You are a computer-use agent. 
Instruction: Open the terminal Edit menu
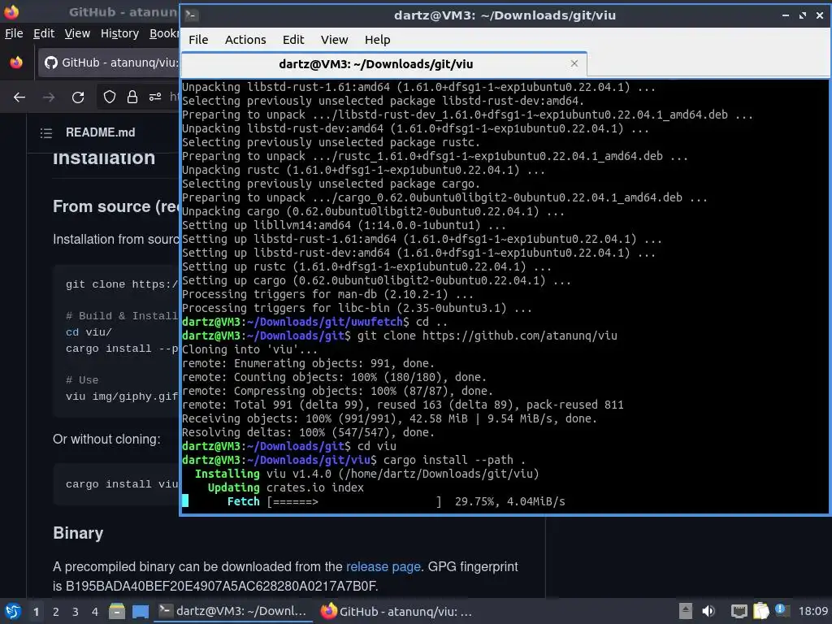click(x=292, y=40)
